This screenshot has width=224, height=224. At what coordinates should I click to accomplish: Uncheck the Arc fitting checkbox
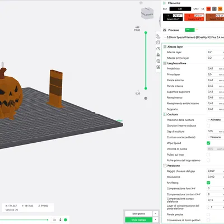(x=208, y=183)
